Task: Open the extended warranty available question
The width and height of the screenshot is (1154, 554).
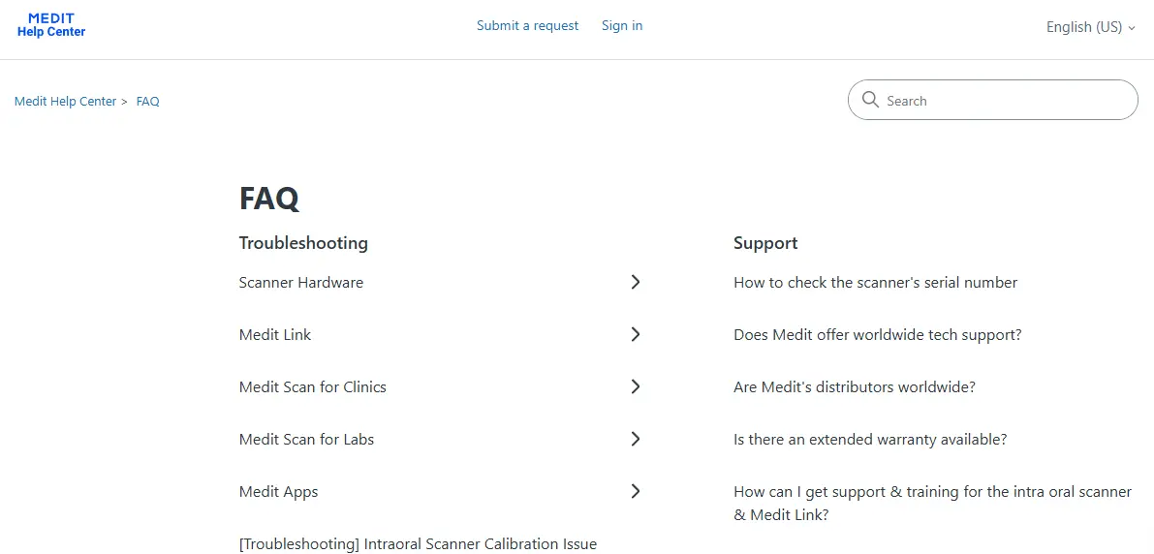Action: tap(870, 439)
